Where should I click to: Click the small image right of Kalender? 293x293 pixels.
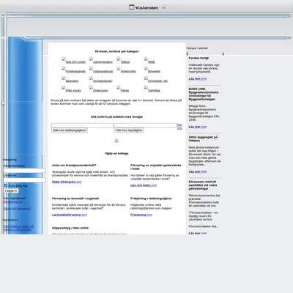(x=164, y=7)
